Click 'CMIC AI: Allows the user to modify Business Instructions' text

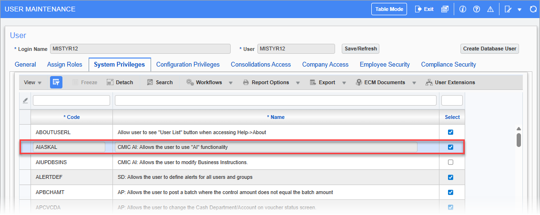click(x=183, y=162)
